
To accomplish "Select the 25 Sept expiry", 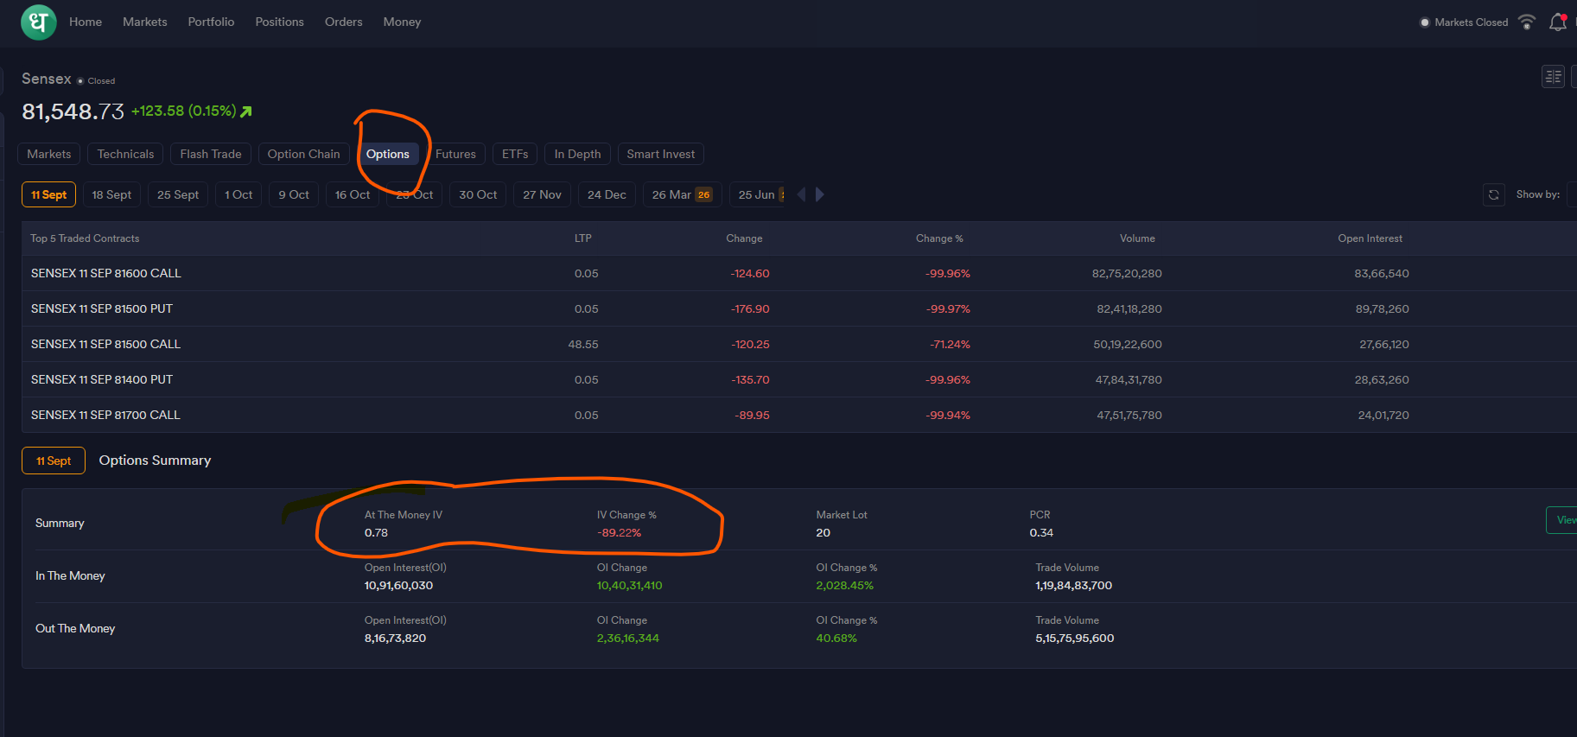I will point(178,194).
